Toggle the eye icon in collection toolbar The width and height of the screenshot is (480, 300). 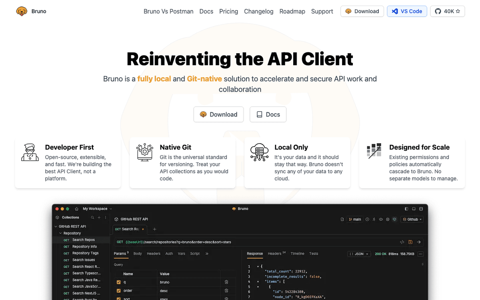coord(381,219)
